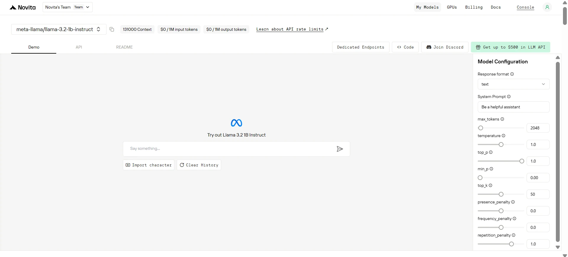Image resolution: width=568 pixels, height=257 pixels.
Task: Click the configuration panel scroll-down arrow
Action: (558, 247)
